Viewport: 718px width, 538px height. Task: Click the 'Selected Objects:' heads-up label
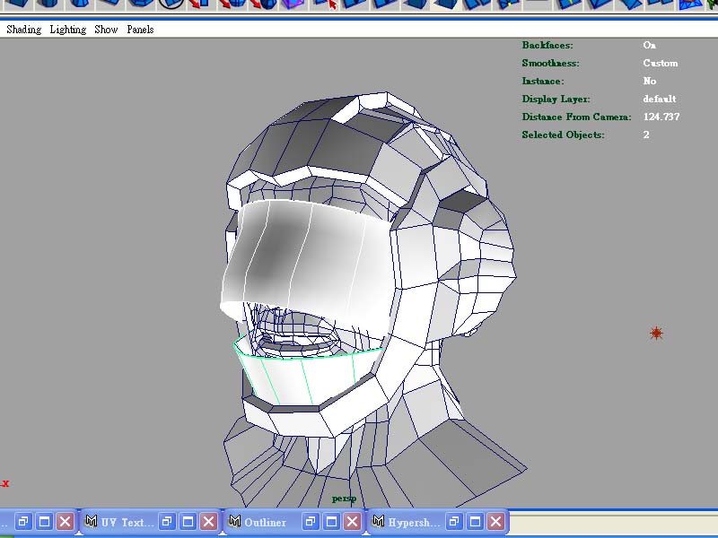click(x=564, y=134)
